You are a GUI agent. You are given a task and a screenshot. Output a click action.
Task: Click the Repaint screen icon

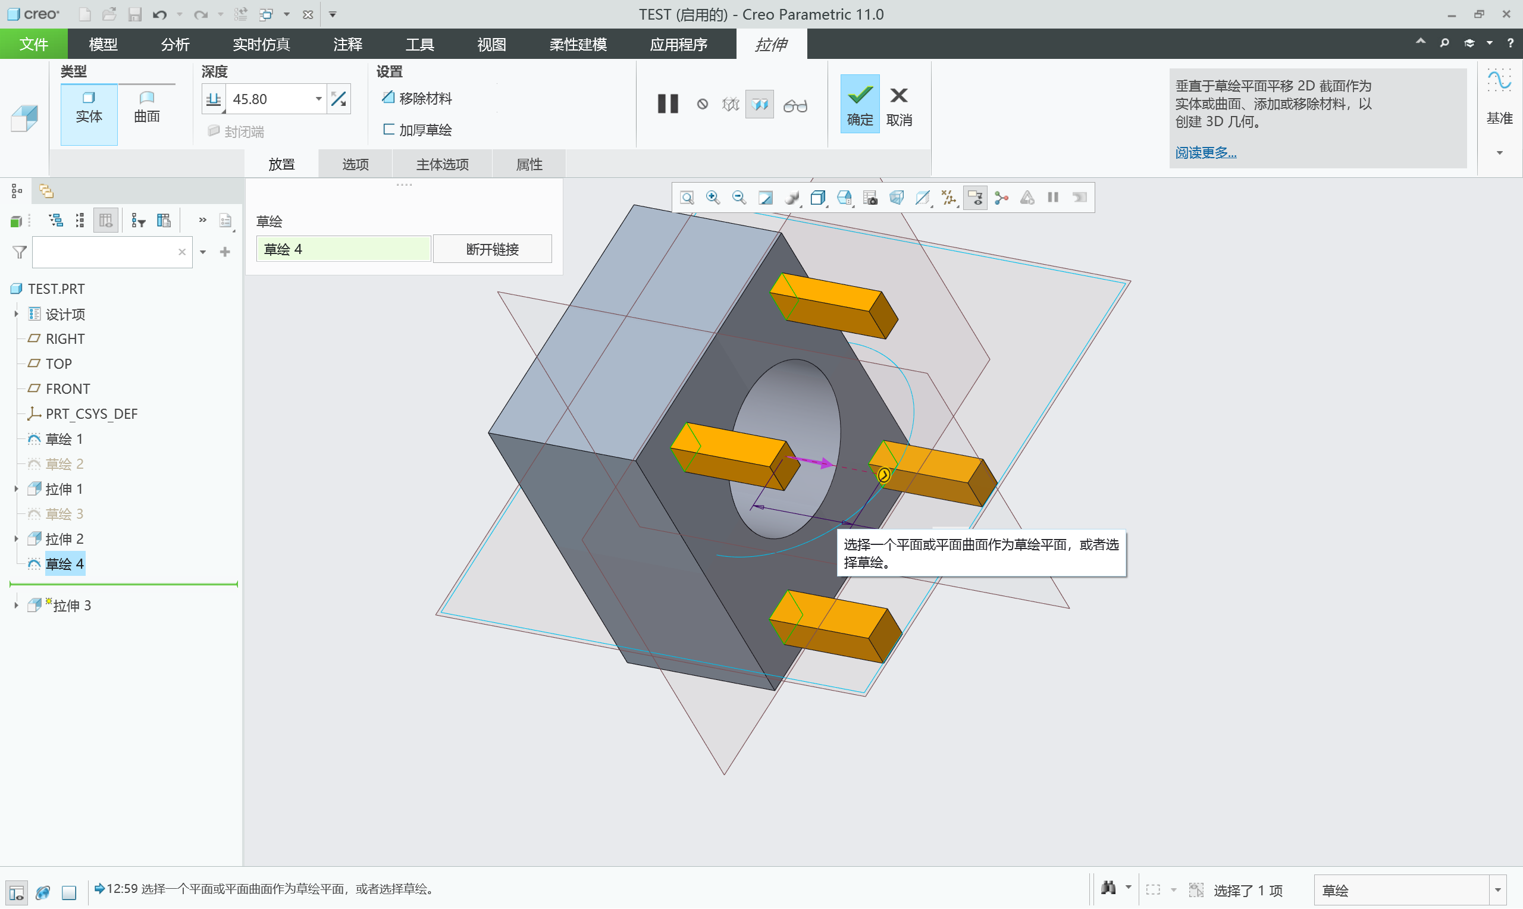[766, 198]
